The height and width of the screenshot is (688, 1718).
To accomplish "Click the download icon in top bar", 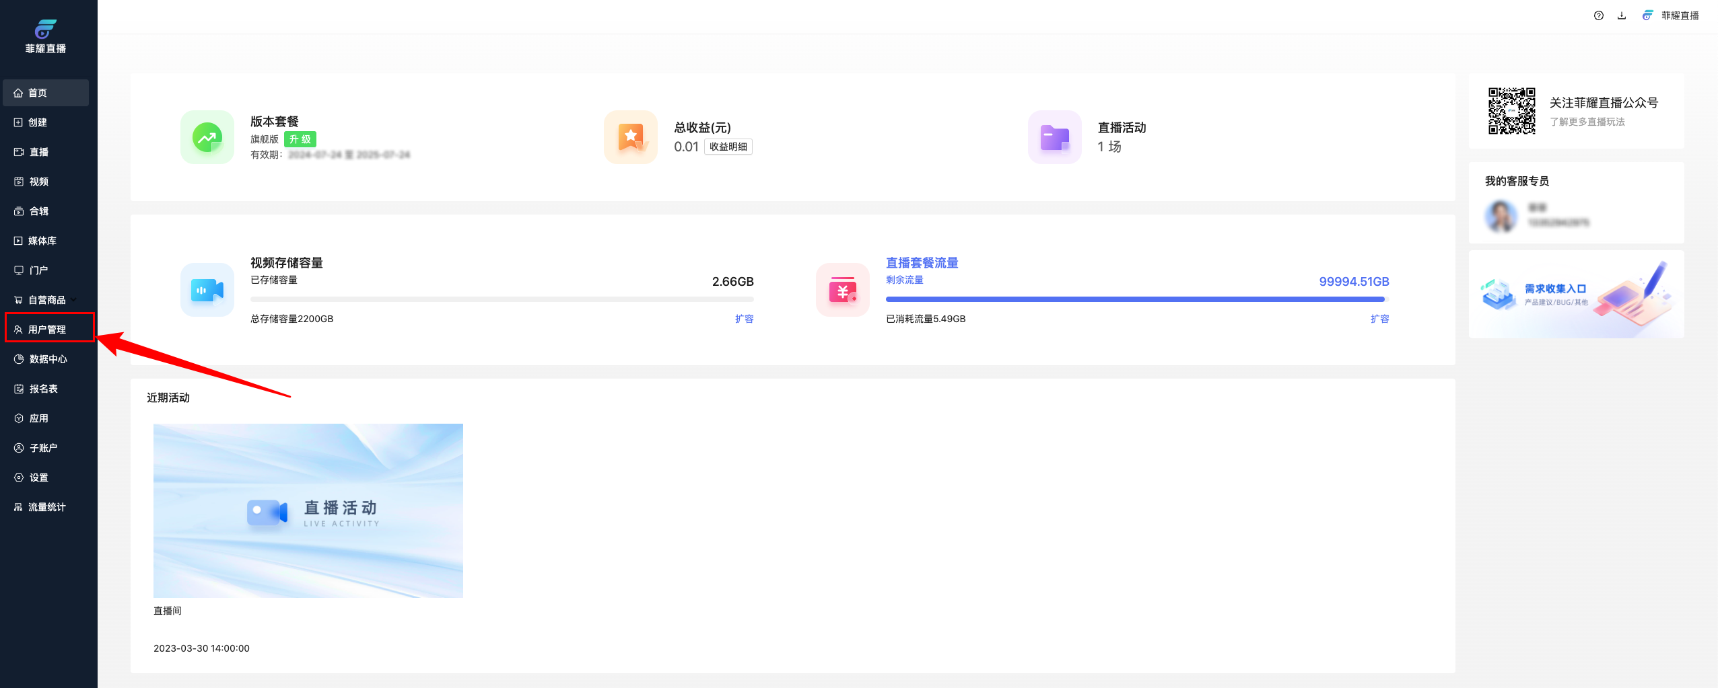I will (x=1622, y=15).
